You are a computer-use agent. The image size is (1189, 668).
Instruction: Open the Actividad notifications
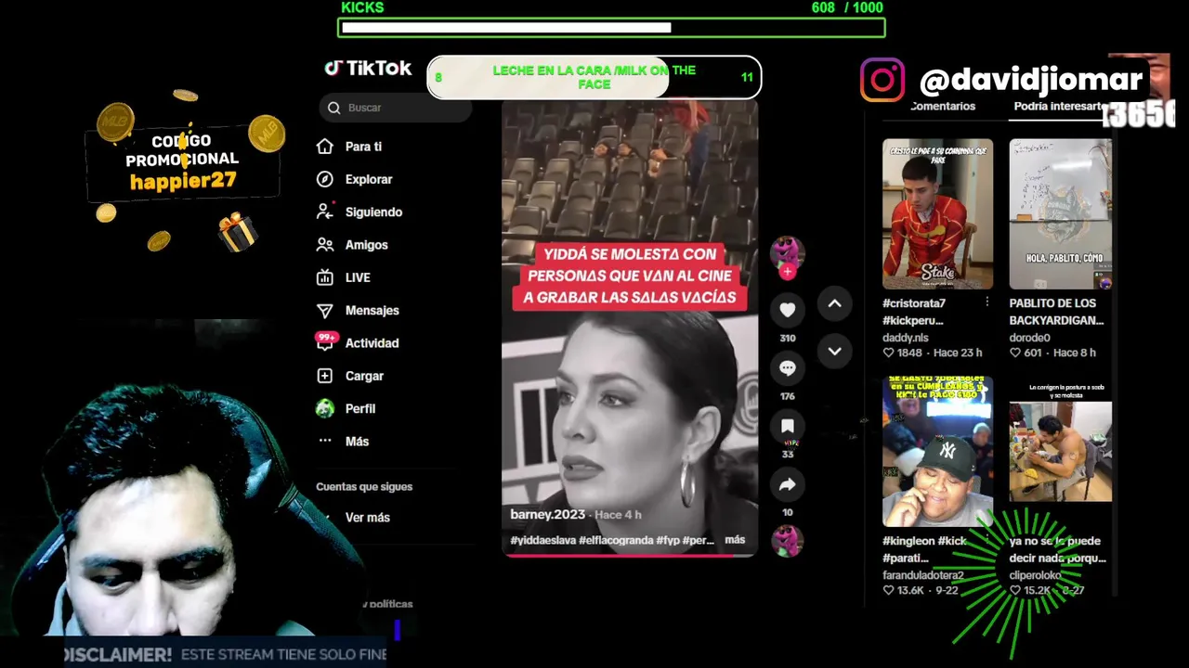click(372, 343)
